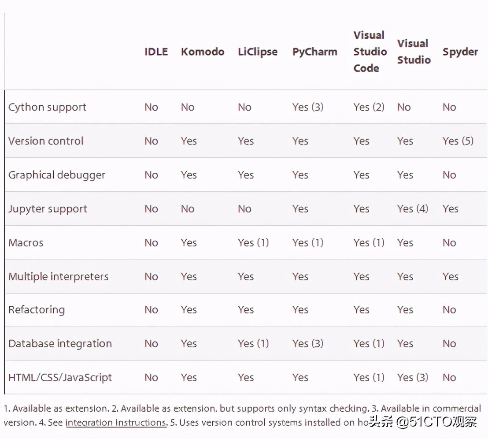Screen dimensions: 488x439
Task: Click the integration instructions link
Action: pos(116,423)
